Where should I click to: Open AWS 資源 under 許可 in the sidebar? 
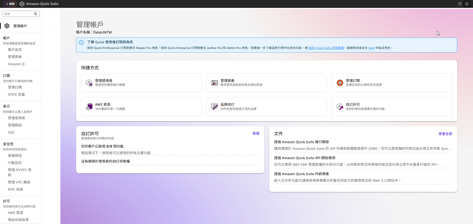16,213
